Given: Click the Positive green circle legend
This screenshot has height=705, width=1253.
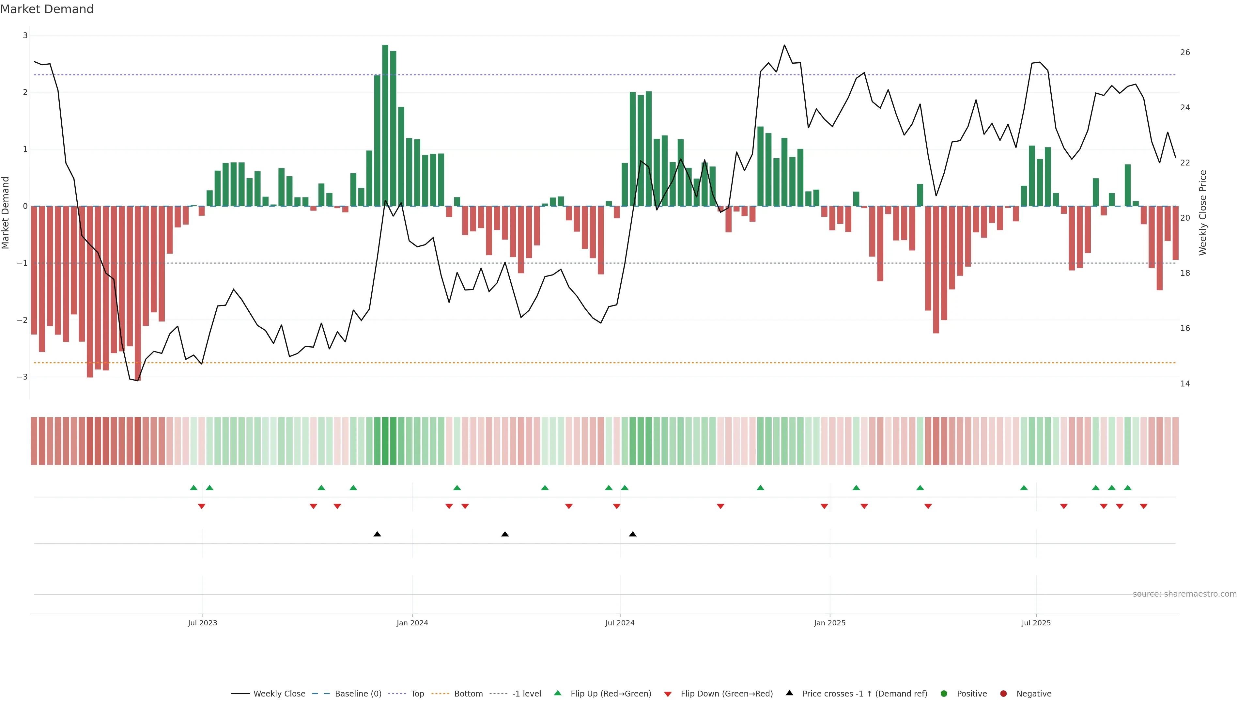Looking at the screenshot, I should pyautogui.click(x=944, y=693).
